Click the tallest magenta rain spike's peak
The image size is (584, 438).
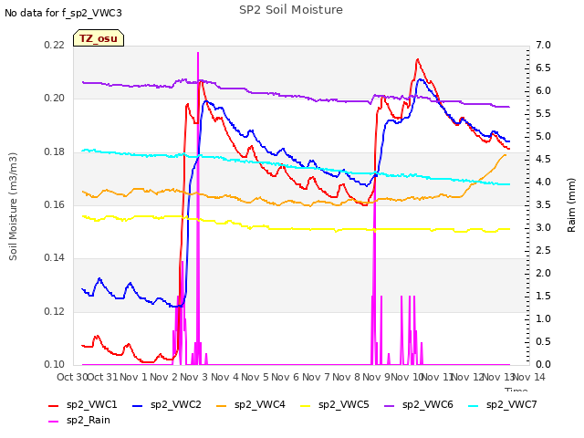(x=198, y=53)
